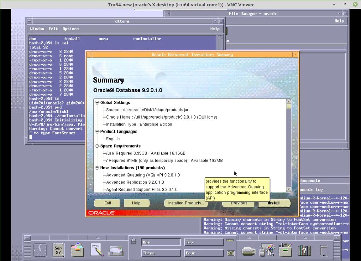Viewport: 361px width, 261px height.
Task: Collapse the Product Languages node
Action: tap(97, 132)
